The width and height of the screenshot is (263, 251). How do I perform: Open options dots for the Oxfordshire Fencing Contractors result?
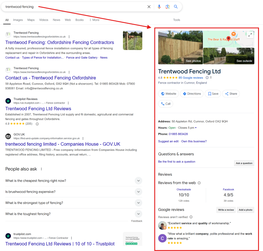pos(69,37)
